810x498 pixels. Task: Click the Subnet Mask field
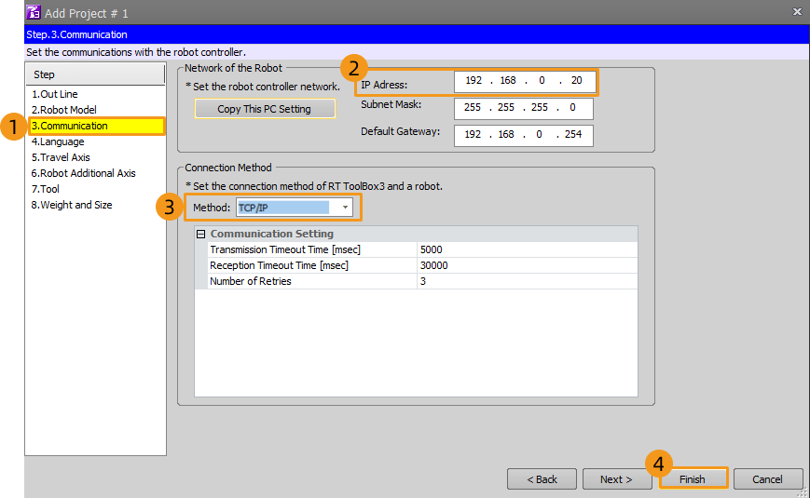523,108
